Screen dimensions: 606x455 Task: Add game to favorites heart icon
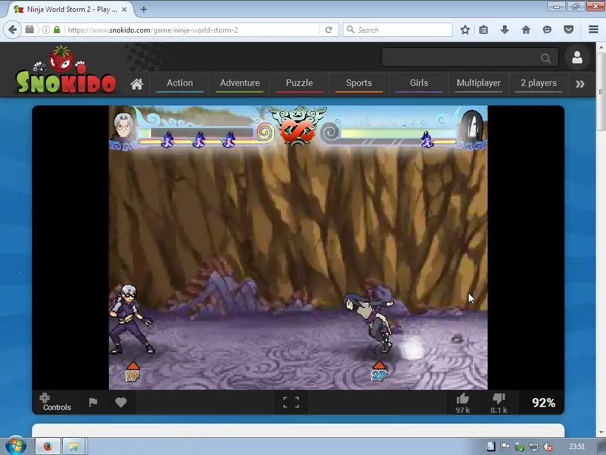(x=121, y=402)
